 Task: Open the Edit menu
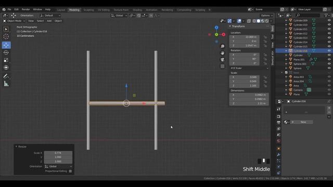tap(16, 9)
